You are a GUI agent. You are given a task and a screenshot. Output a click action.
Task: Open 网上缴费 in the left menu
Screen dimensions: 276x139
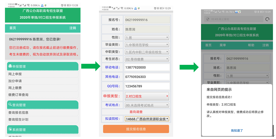click(x=15, y=88)
